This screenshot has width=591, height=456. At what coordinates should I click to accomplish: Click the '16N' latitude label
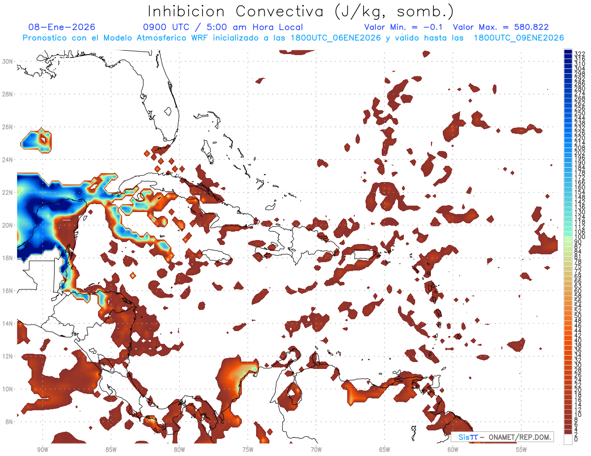pos(6,290)
